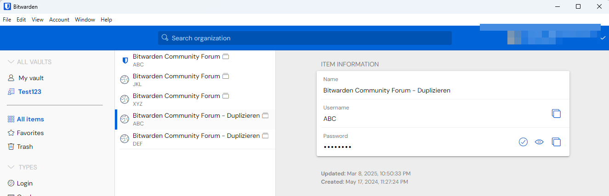
Task: Show My vault items
Action: [31, 78]
